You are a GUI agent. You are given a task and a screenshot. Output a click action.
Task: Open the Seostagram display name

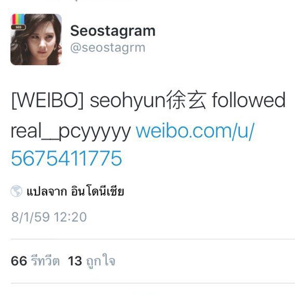pyautogui.click(x=113, y=31)
